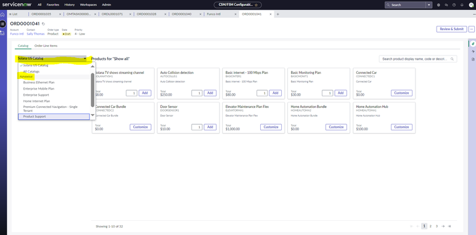
Task: Open the Solana US Catalog dropdown
Action: pyautogui.click(x=52, y=59)
